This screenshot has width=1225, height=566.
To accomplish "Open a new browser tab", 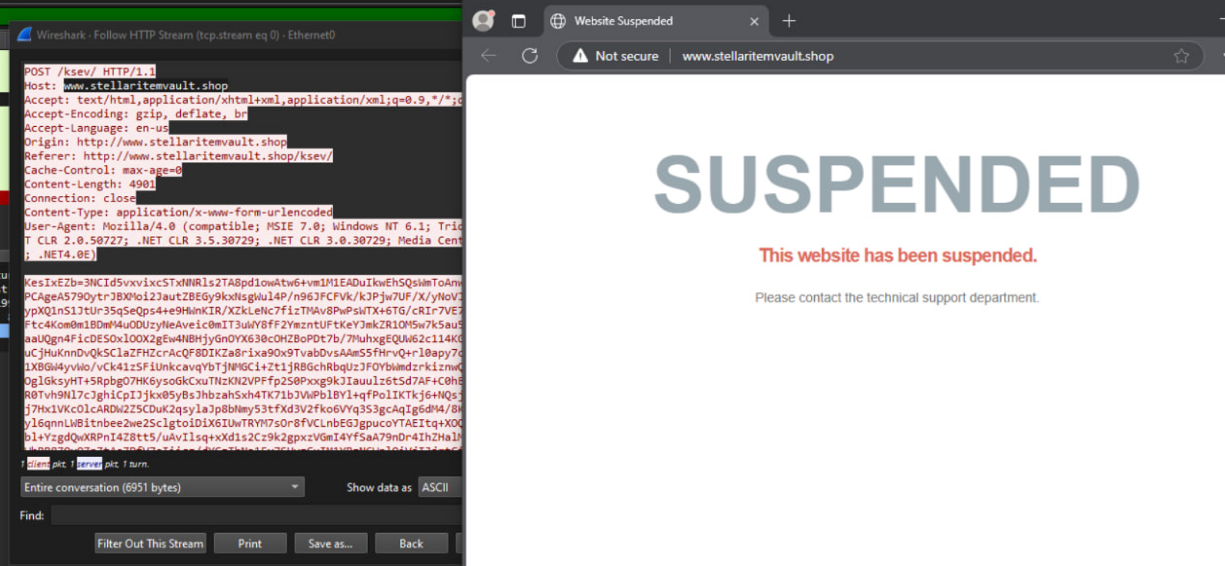I will [x=789, y=21].
